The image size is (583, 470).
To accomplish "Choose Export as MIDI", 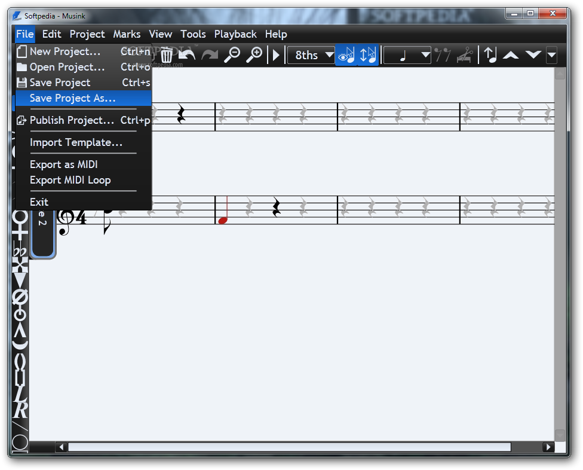I will (83, 164).
